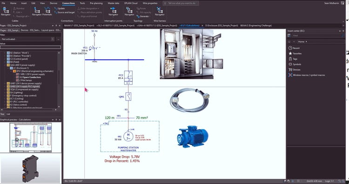Select page 1 400 / 230 V power supply
This screenshot has width=349, height=184.
(32, 74)
